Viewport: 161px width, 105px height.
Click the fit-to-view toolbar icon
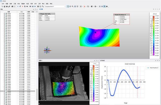tap(75, 6)
